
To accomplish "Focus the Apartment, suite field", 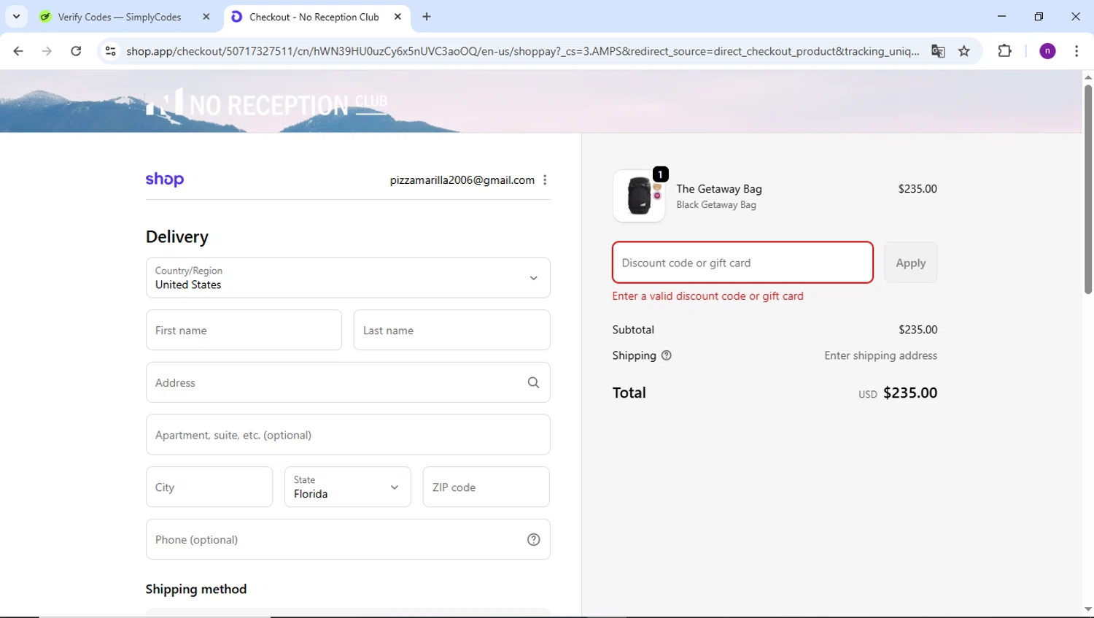I will coord(348,435).
